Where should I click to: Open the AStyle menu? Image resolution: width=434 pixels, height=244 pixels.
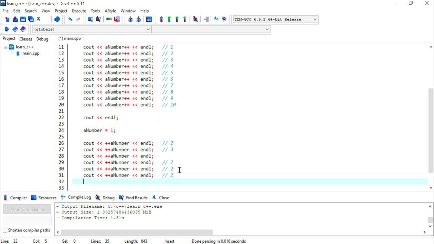click(x=110, y=11)
